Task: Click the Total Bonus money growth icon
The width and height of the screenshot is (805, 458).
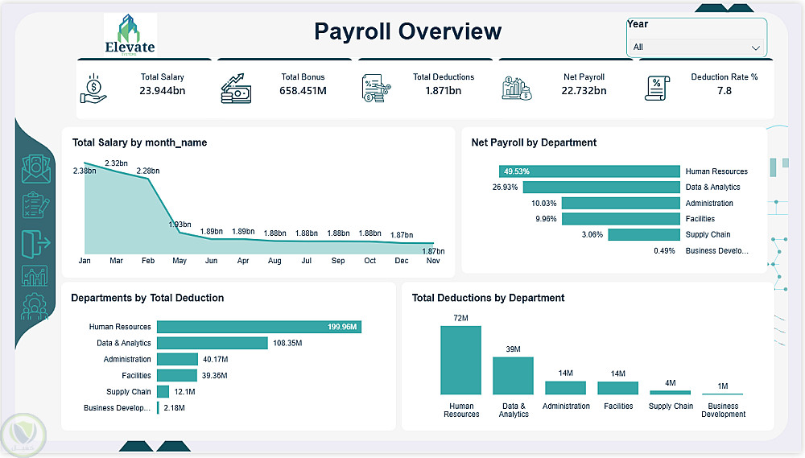Action: tap(236, 89)
